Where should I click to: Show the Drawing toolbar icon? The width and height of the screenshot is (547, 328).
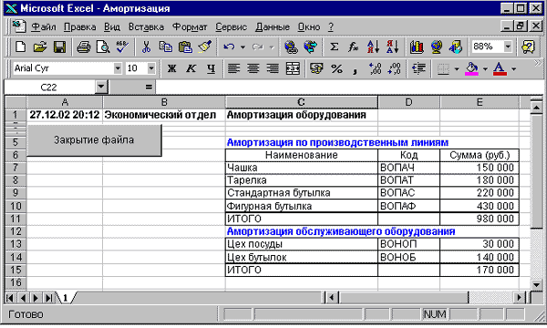tap(456, 46)
